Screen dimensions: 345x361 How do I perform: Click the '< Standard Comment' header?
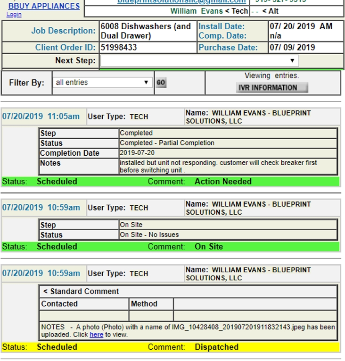click(81, 292)
